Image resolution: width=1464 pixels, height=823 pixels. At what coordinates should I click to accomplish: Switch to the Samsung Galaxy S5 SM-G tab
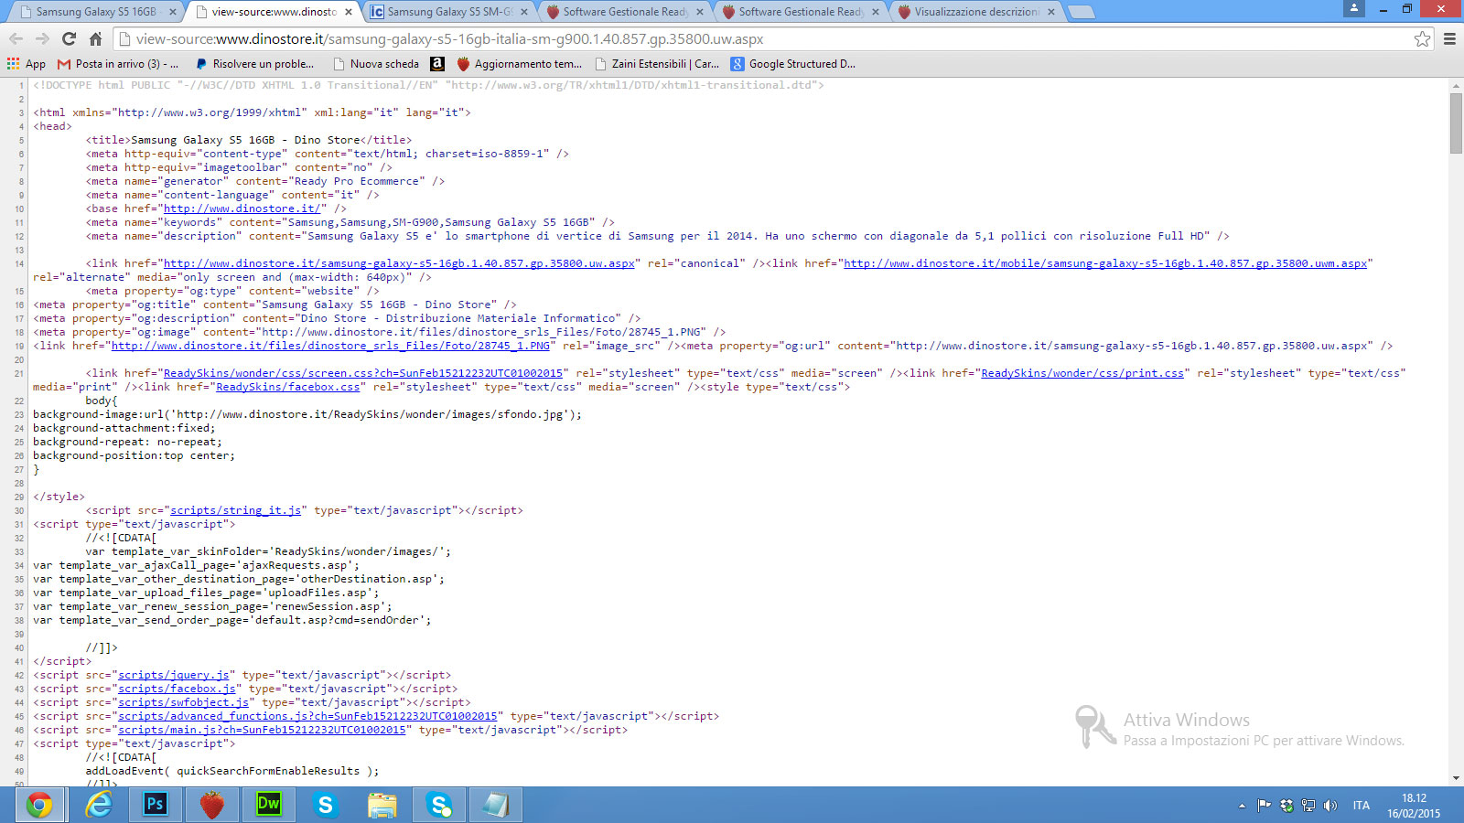[x=449, y=12]
